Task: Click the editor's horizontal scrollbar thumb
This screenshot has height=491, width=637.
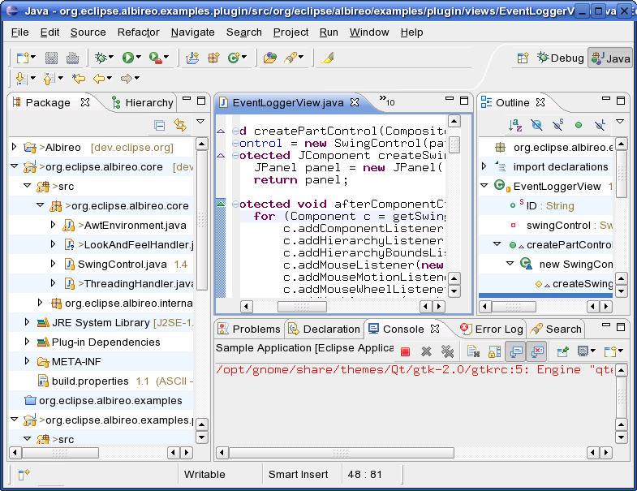Action: [x=302, y=307]
